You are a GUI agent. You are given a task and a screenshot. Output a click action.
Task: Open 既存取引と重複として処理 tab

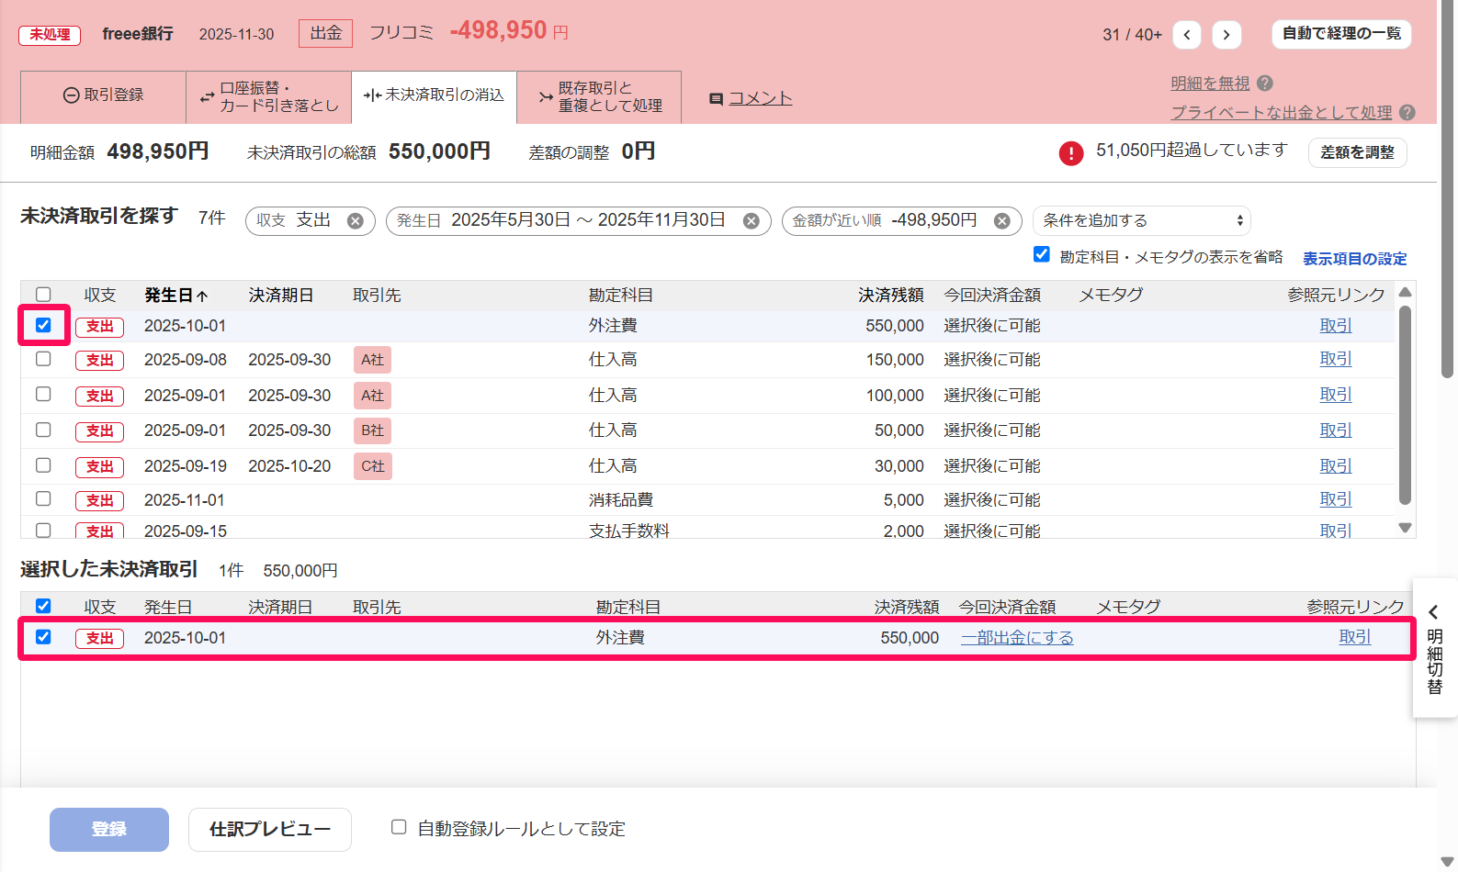coord(599,96)
